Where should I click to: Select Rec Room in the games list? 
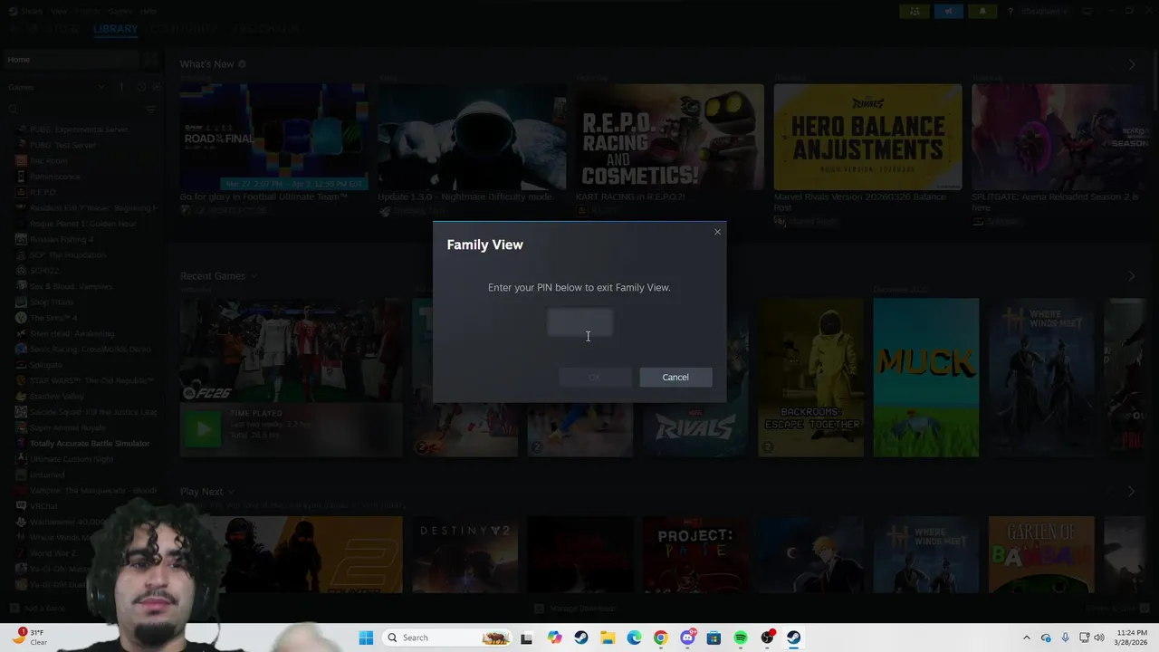[x=49, y=160]
